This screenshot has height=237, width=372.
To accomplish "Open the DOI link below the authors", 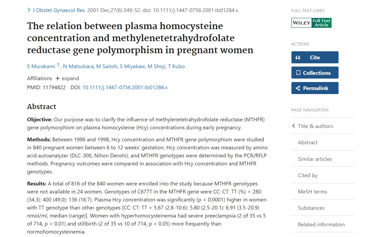I will tap(125, 87).
